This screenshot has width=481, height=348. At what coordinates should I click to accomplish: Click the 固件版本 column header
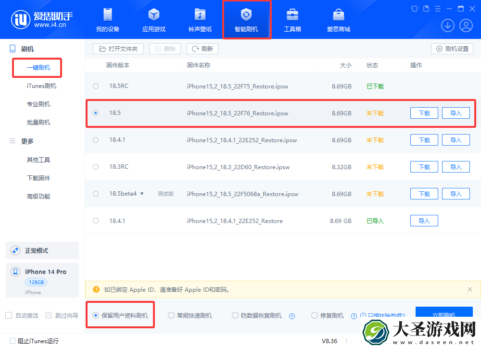118,65
